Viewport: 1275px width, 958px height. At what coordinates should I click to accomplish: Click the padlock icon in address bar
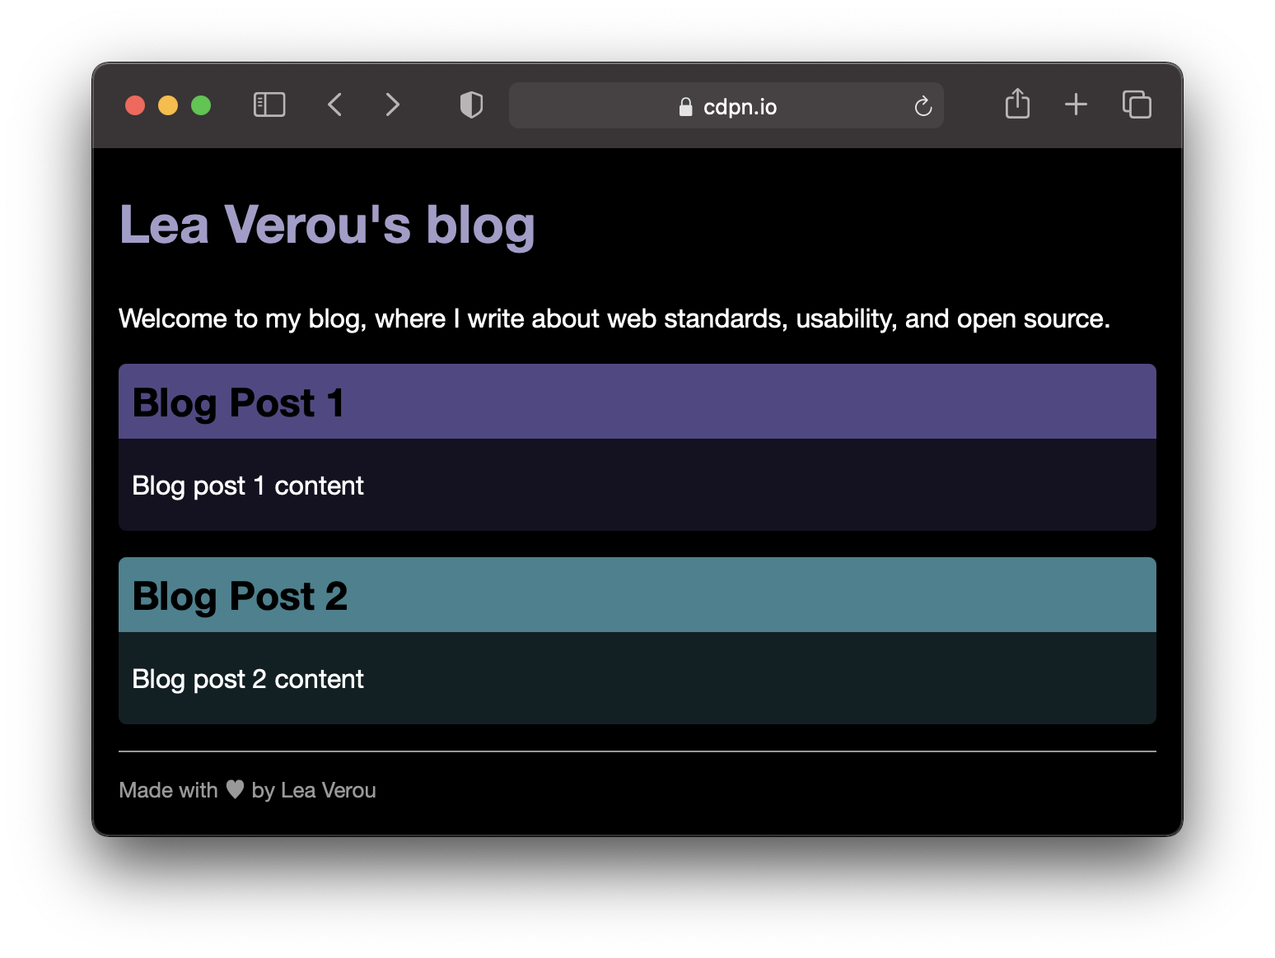click(x=685, y=107)
